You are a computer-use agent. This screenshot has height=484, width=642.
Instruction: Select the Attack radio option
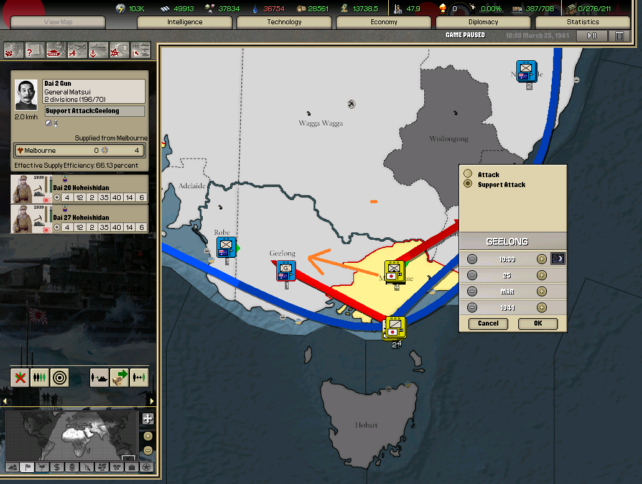click(468, 175)
